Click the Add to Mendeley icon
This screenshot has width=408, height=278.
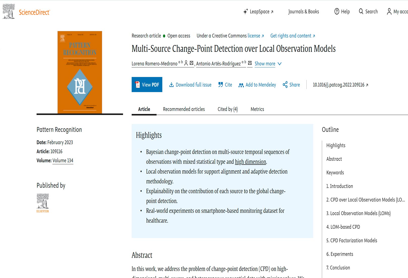241,85
